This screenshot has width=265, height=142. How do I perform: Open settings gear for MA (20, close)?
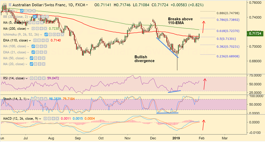point(35,64)
